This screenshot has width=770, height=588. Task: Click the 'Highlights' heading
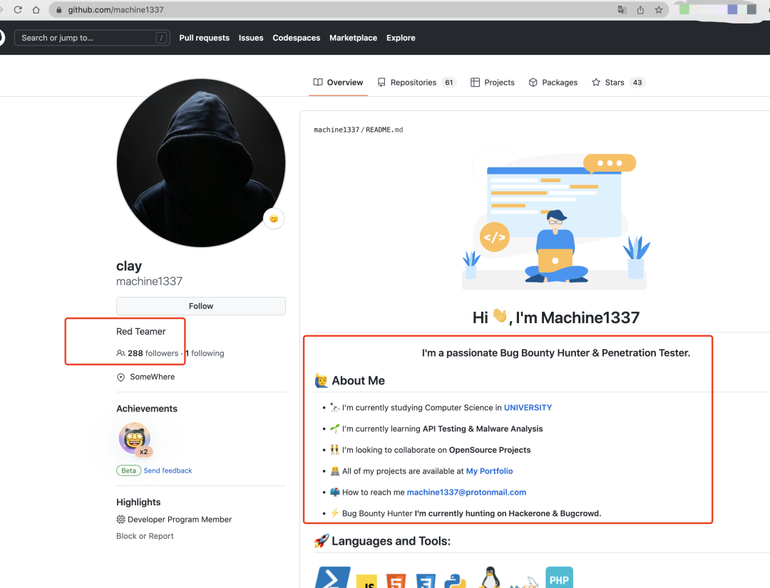(138, 502)
